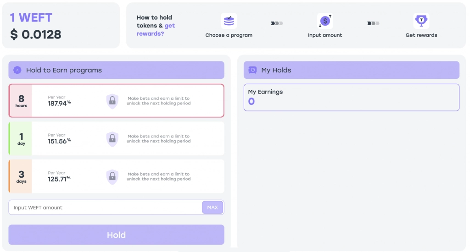Click the get rewards? link text
470x252 pixels.
point(156,30)
